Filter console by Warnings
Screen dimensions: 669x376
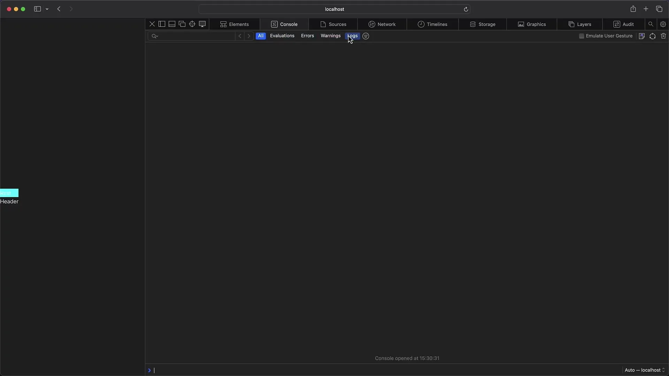click(x=330, y=36)
